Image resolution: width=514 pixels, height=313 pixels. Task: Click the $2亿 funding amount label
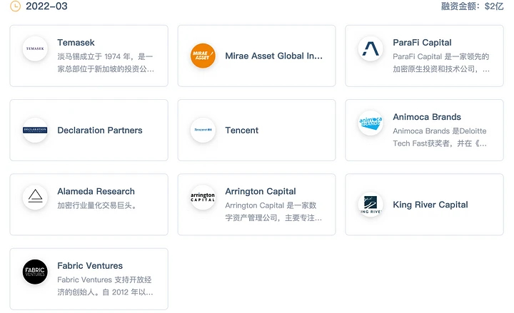[x=494, y=6]
